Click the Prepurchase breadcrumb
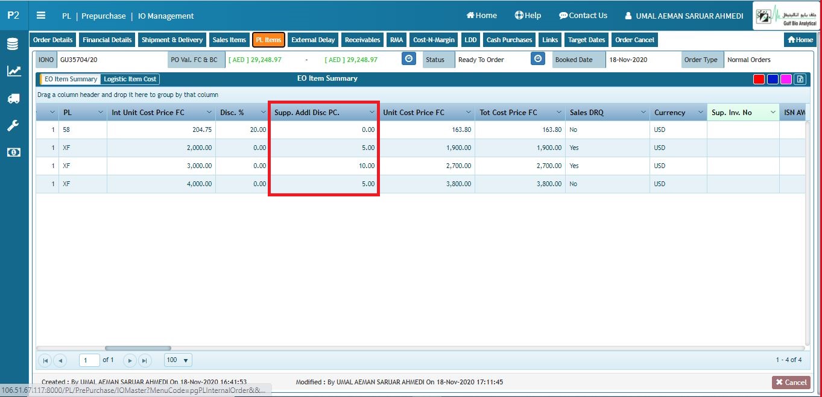The width and height of the screenshot is (822, 397). click(x=103, y=16)
